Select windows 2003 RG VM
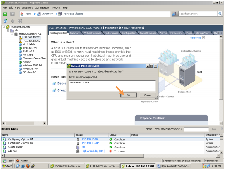The width and height of the screenshot is (225, 170). (33, 65)
